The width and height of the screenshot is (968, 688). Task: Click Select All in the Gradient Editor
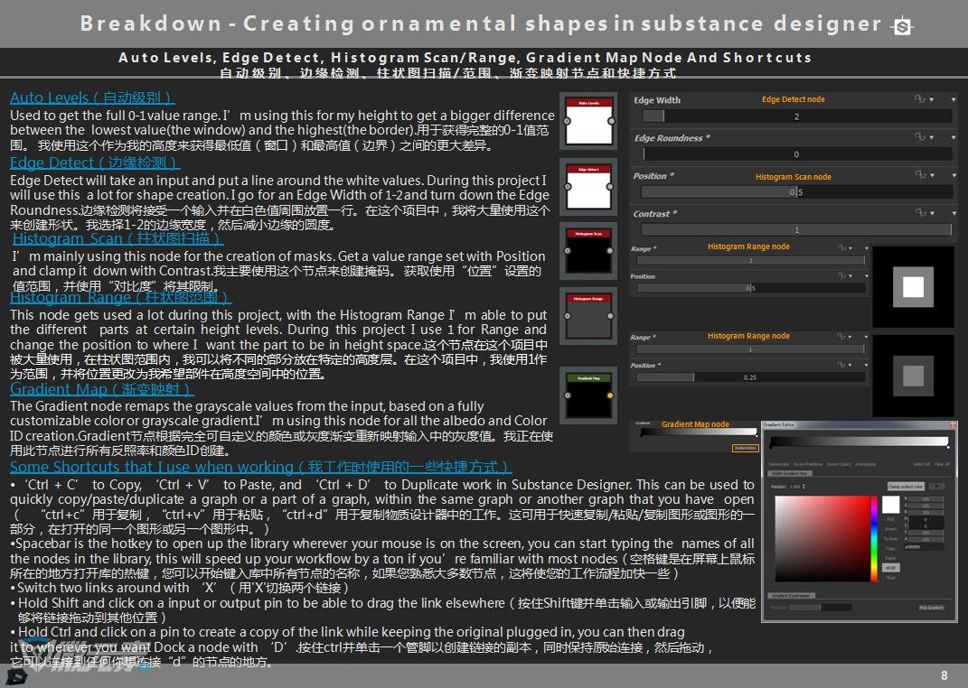click(x=921, y=464)
